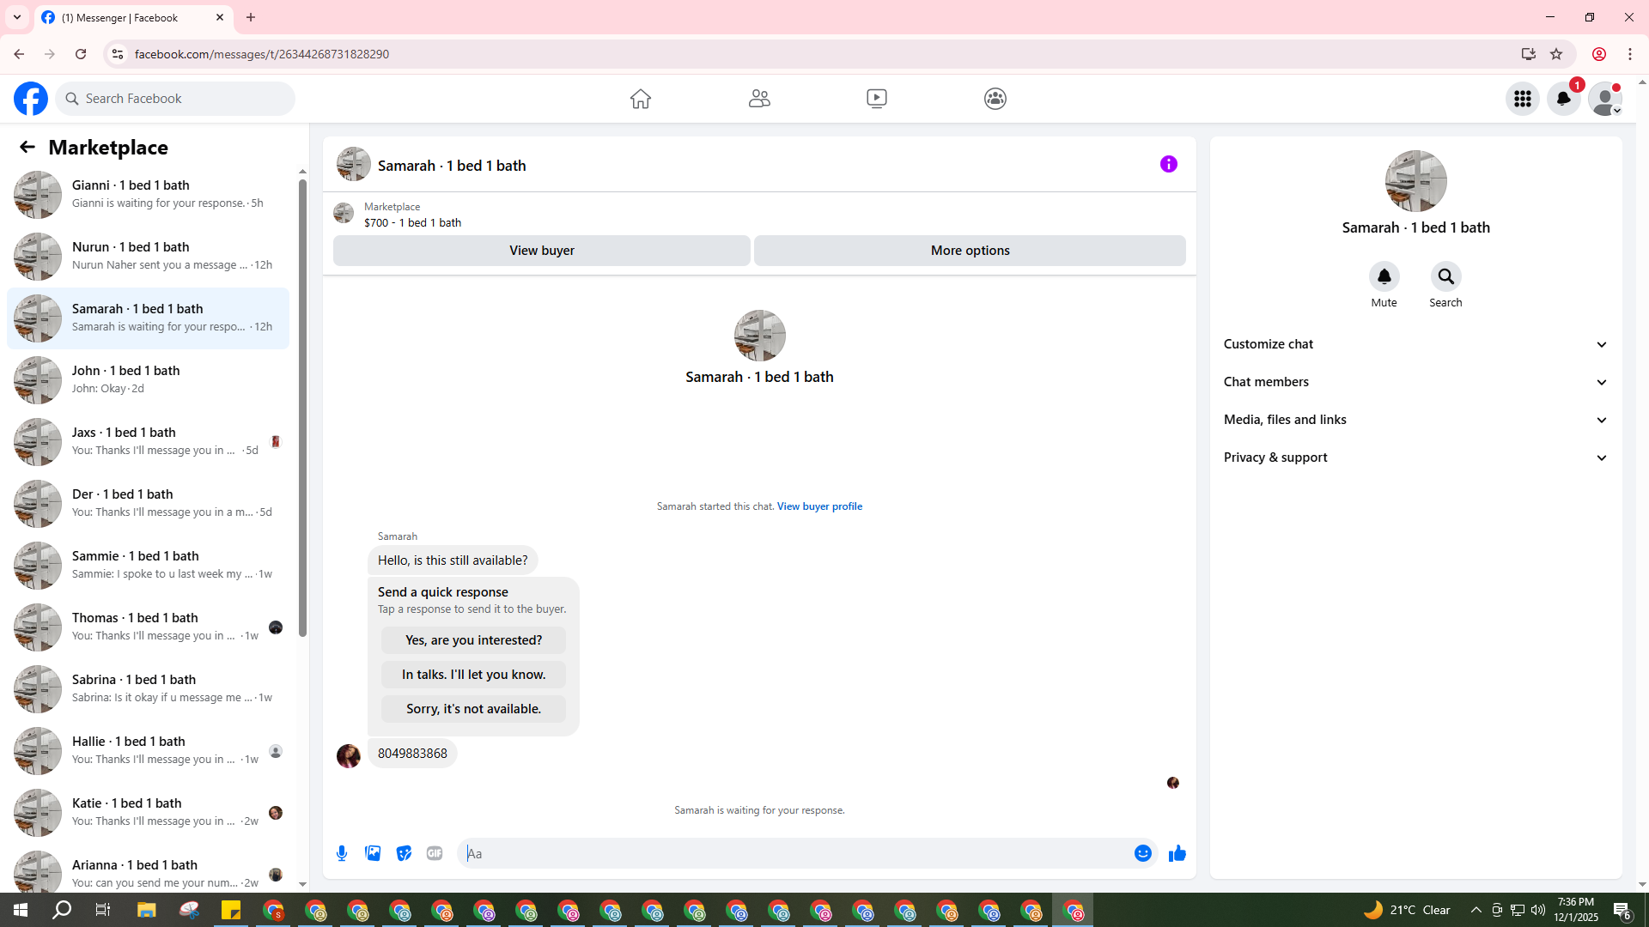Open the Katie 1 bed 1 bath chat
The width and height of the screenshot is (1649, 927).
click(148, 813)
